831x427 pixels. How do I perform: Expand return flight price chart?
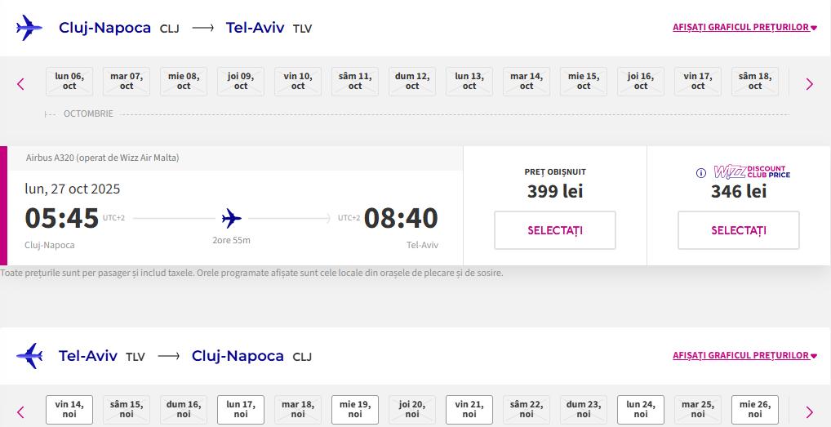[744, 356]
